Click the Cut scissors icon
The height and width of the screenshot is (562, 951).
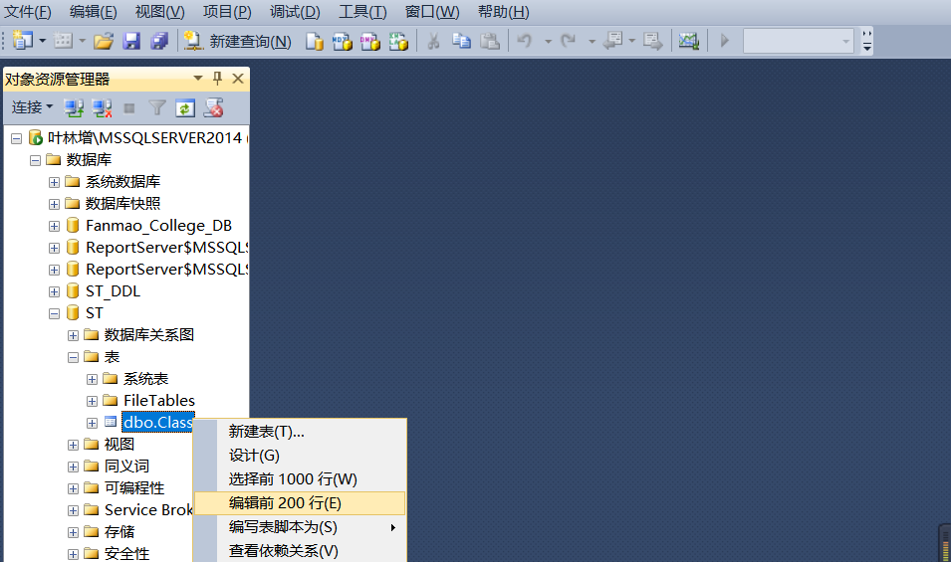[x=433, y=41]
